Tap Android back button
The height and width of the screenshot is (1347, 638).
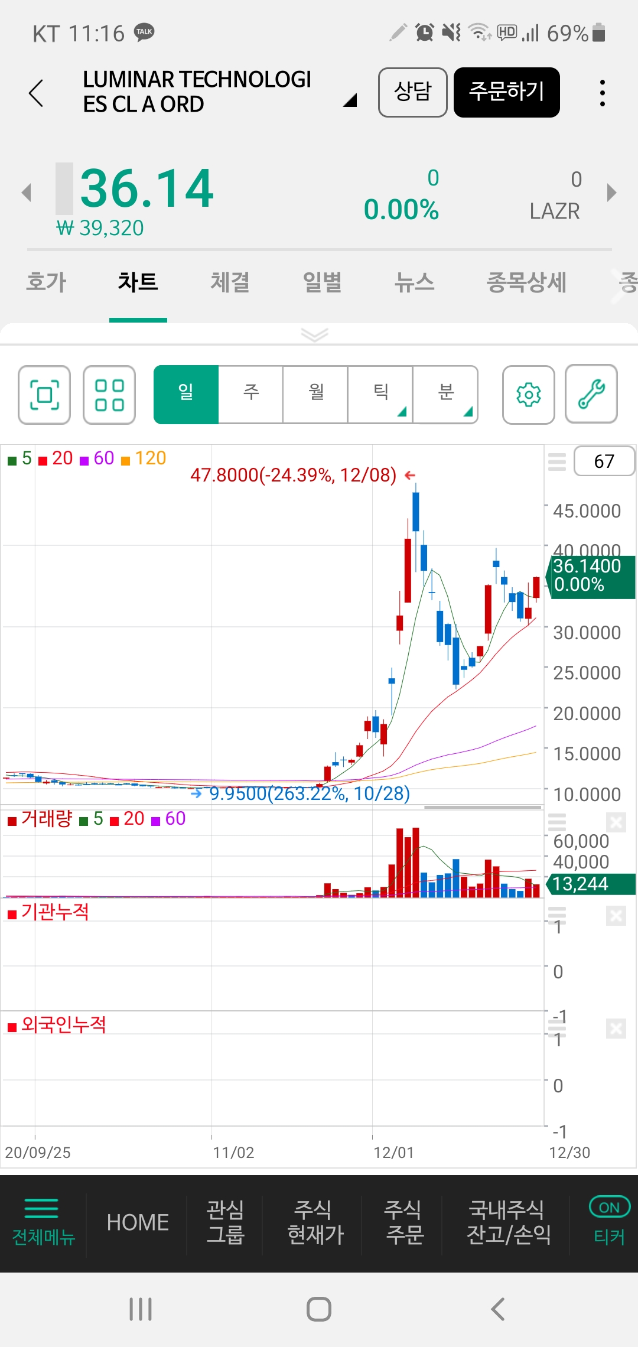(x=498, y=1309)
